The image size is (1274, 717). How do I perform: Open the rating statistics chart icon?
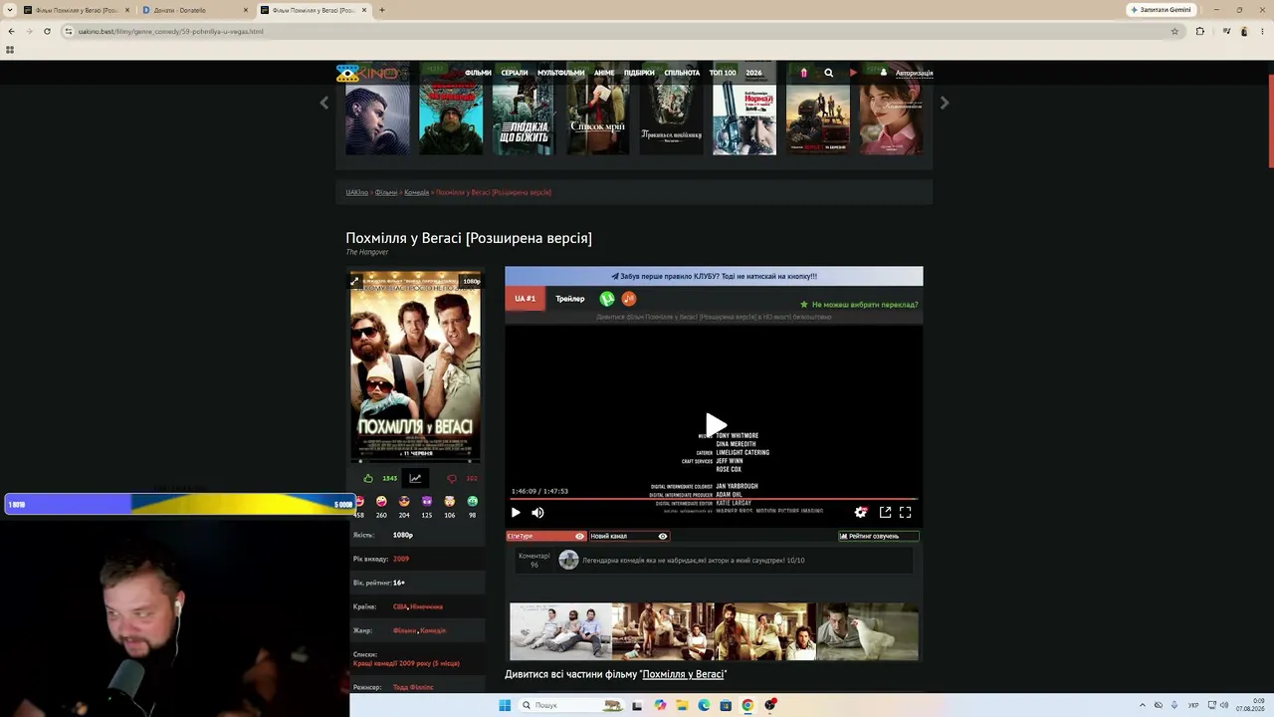click(415, 478)
